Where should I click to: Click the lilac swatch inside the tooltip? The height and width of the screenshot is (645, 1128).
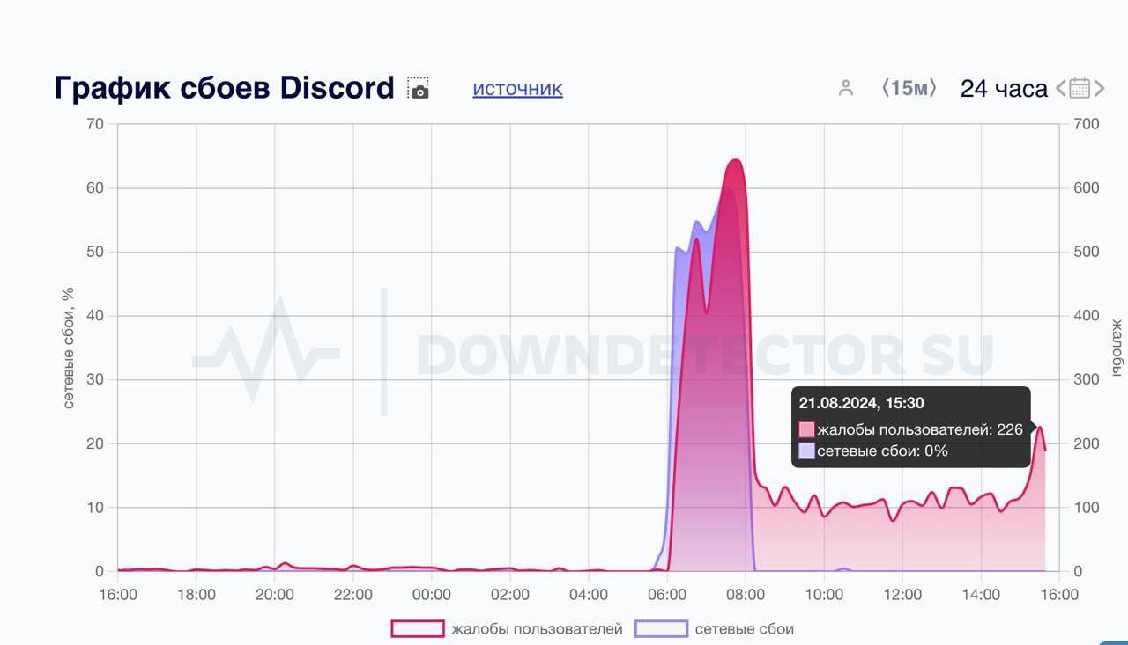pos(808,451)
